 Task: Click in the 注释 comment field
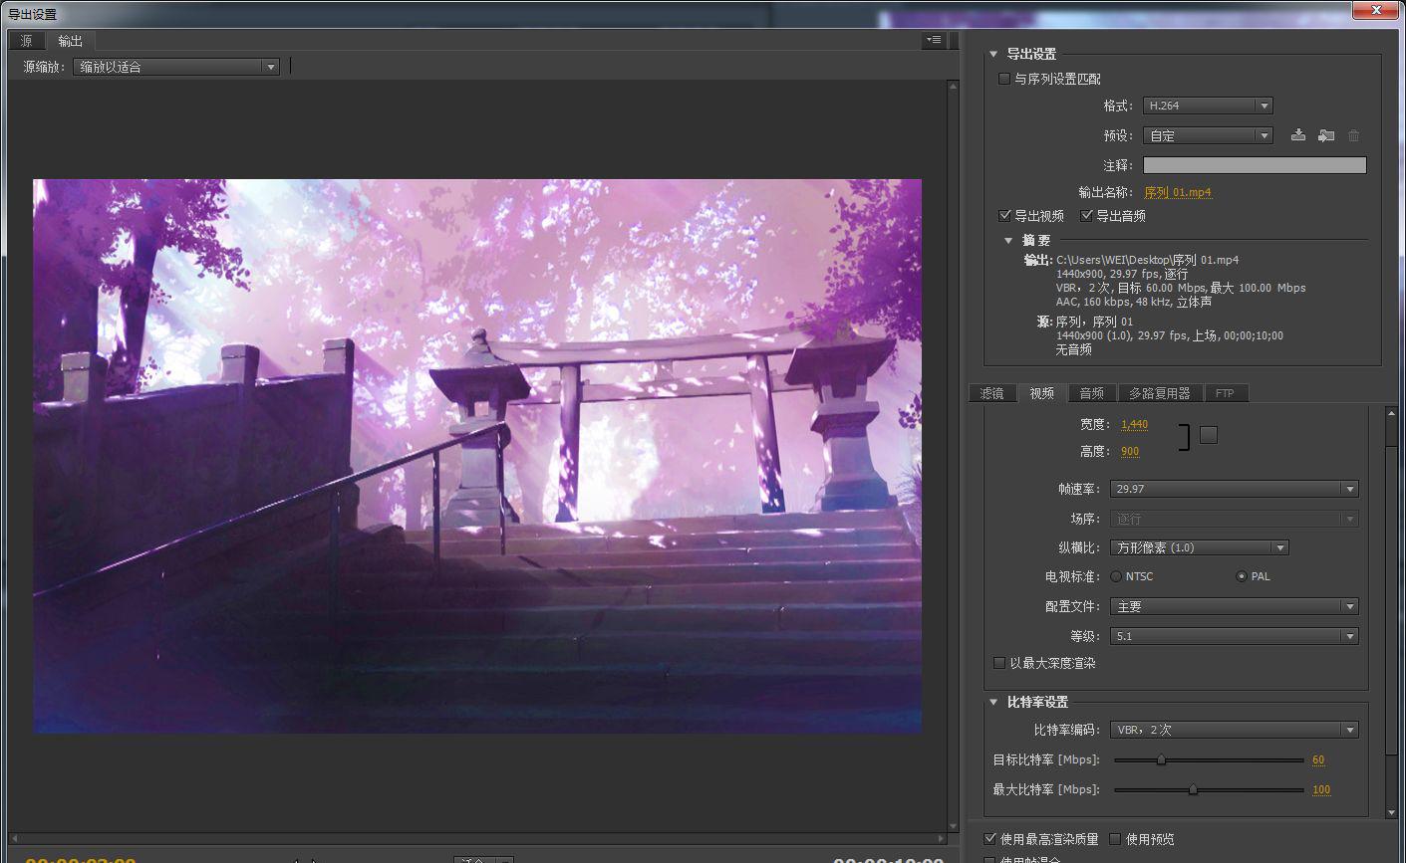(x=1255, y=165)
